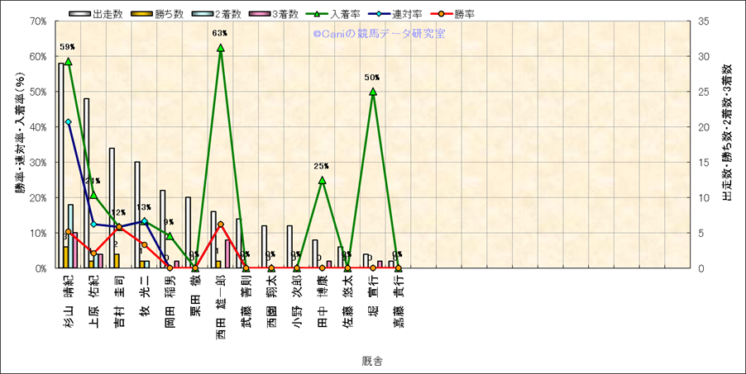Select the green triangle marker labeled 25%
Screen dimensions: 746x374
point(323,180)
